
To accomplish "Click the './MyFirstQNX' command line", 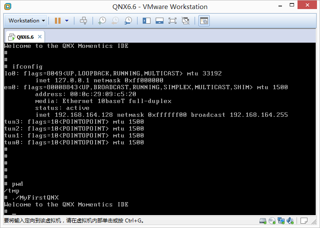I will click(x=32, y=197).
